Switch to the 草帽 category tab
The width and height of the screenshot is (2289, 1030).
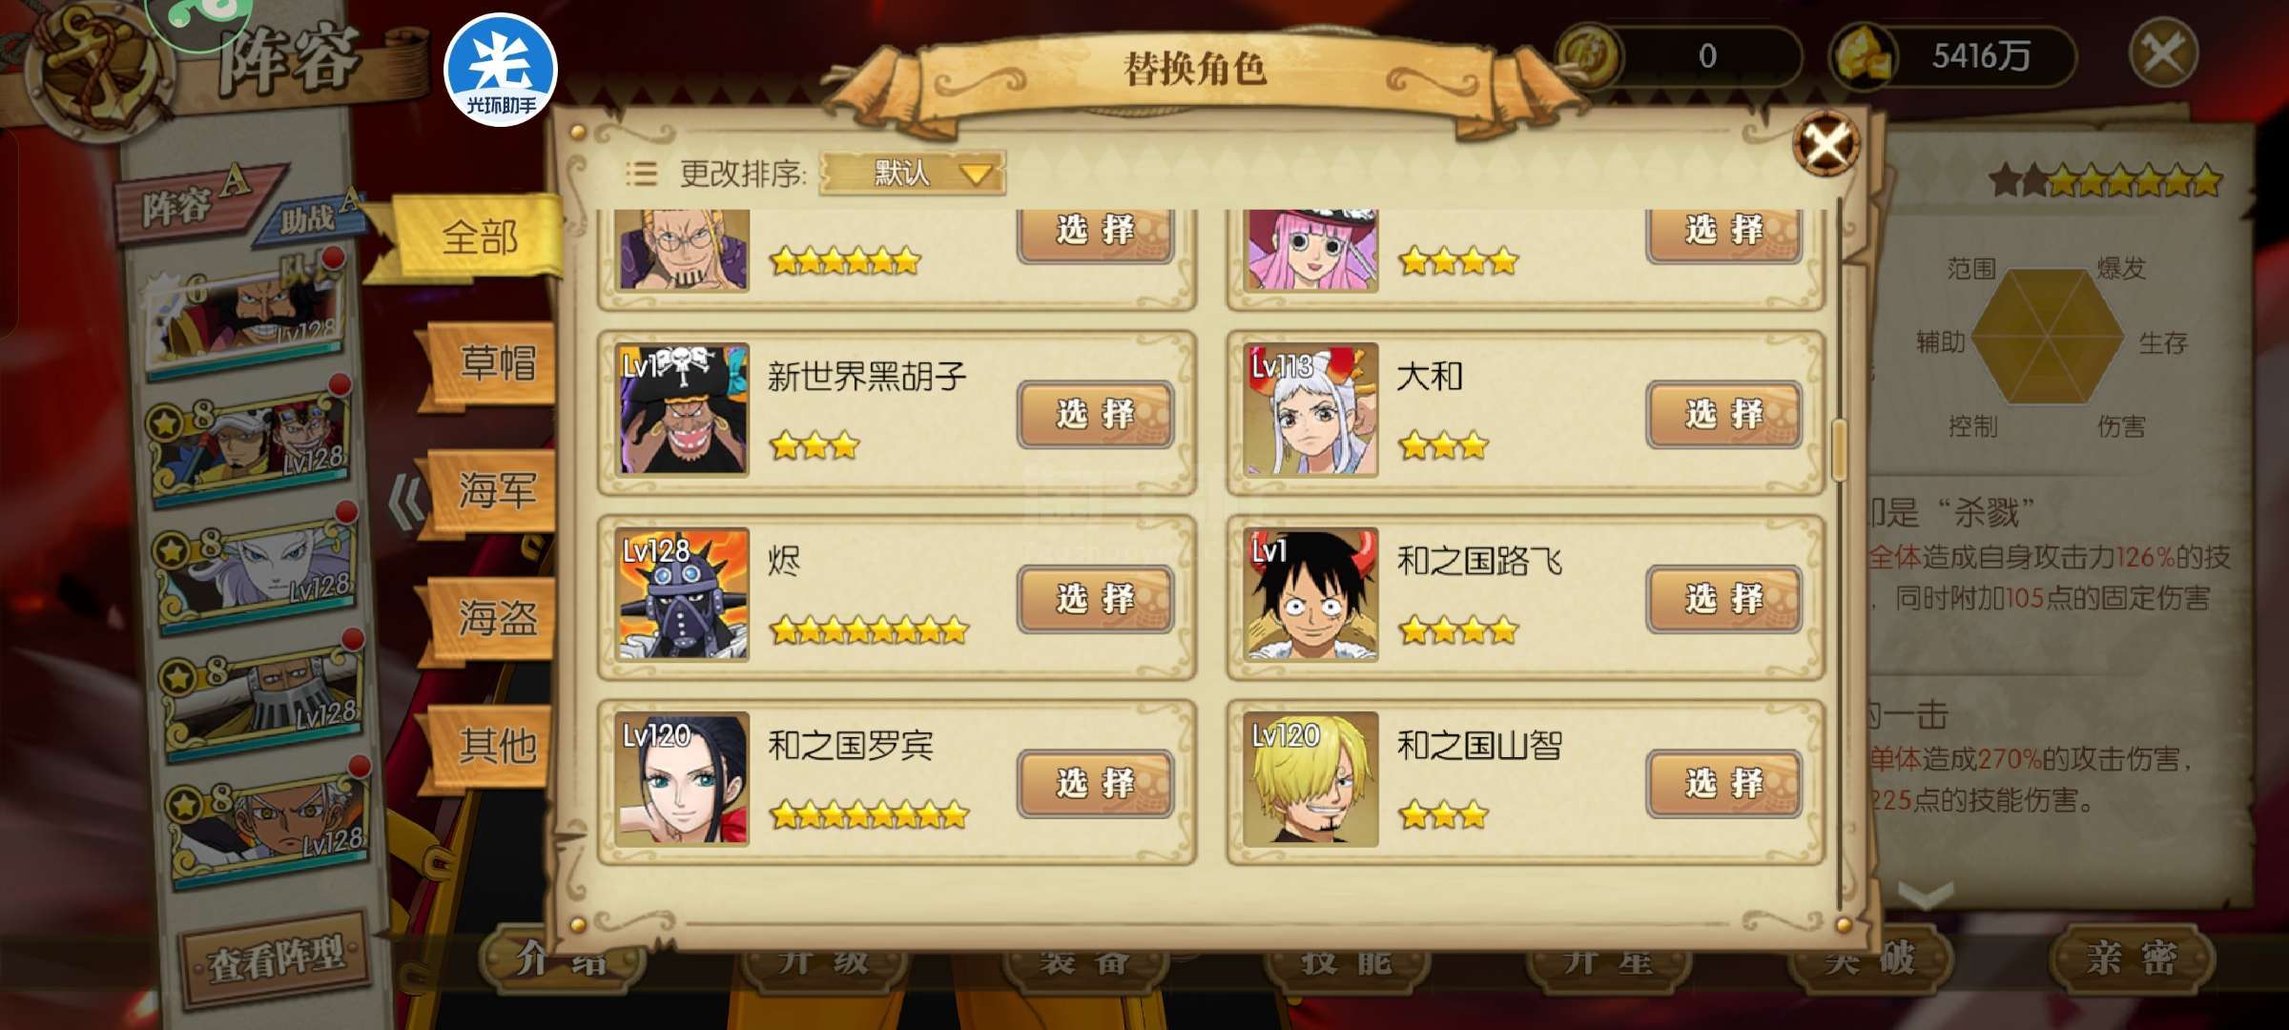click(496, 363)
